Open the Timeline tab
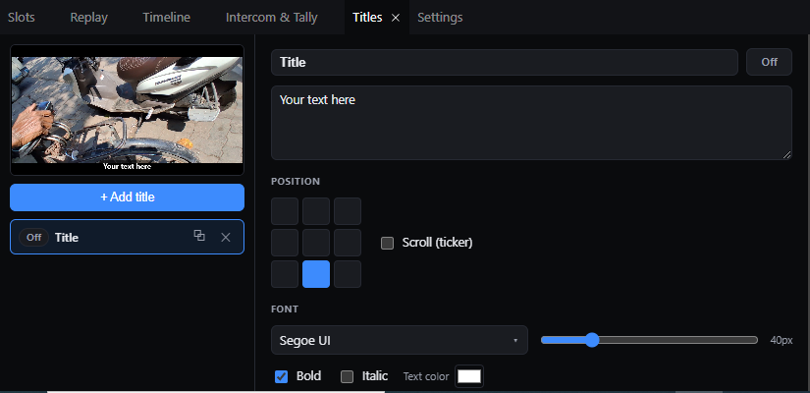 click(166, 17)
